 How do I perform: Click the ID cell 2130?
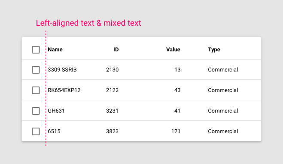pyautogui.click(x=112, y=70)
